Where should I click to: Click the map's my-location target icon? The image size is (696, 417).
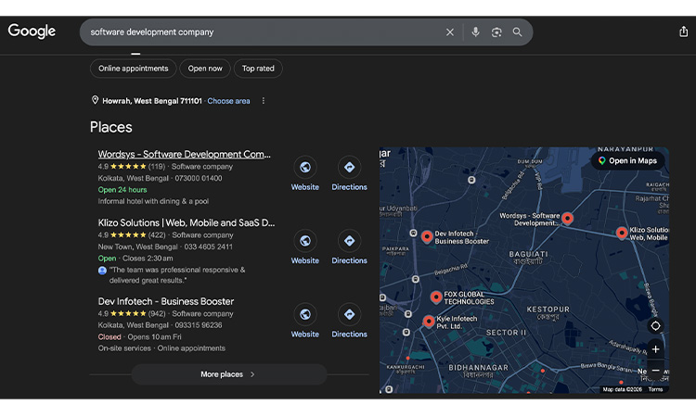tap(655, 325)
